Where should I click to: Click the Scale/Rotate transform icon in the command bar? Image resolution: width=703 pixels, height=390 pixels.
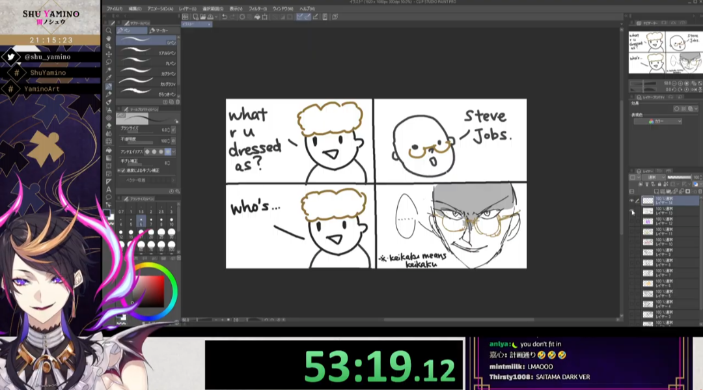[264, 17]
